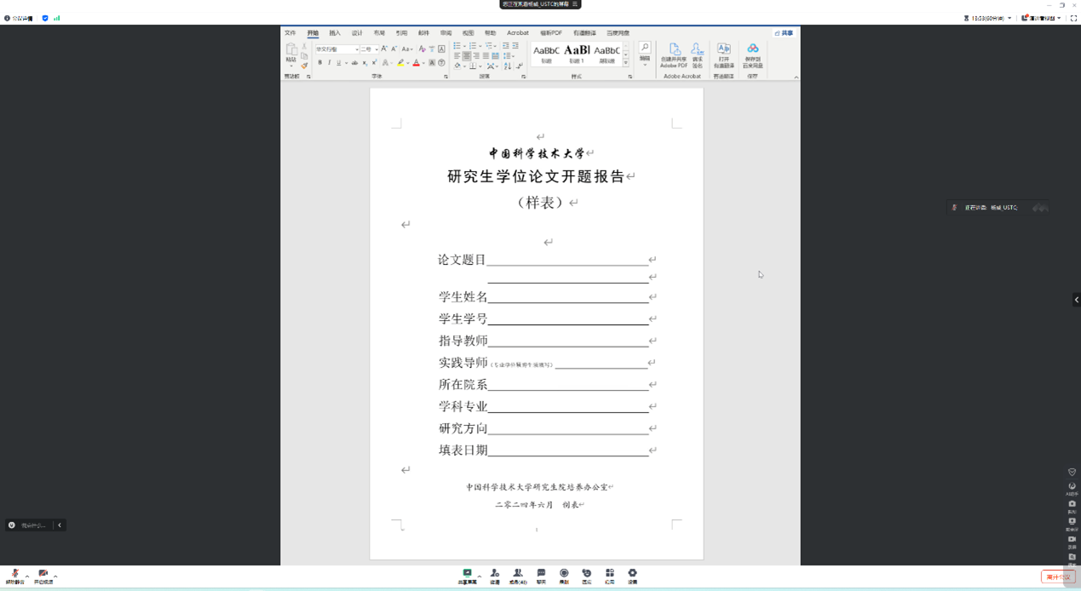Screen dimensions: 1081x591
Task: Toggle 解除静音 microphone button
Action: 14,576
